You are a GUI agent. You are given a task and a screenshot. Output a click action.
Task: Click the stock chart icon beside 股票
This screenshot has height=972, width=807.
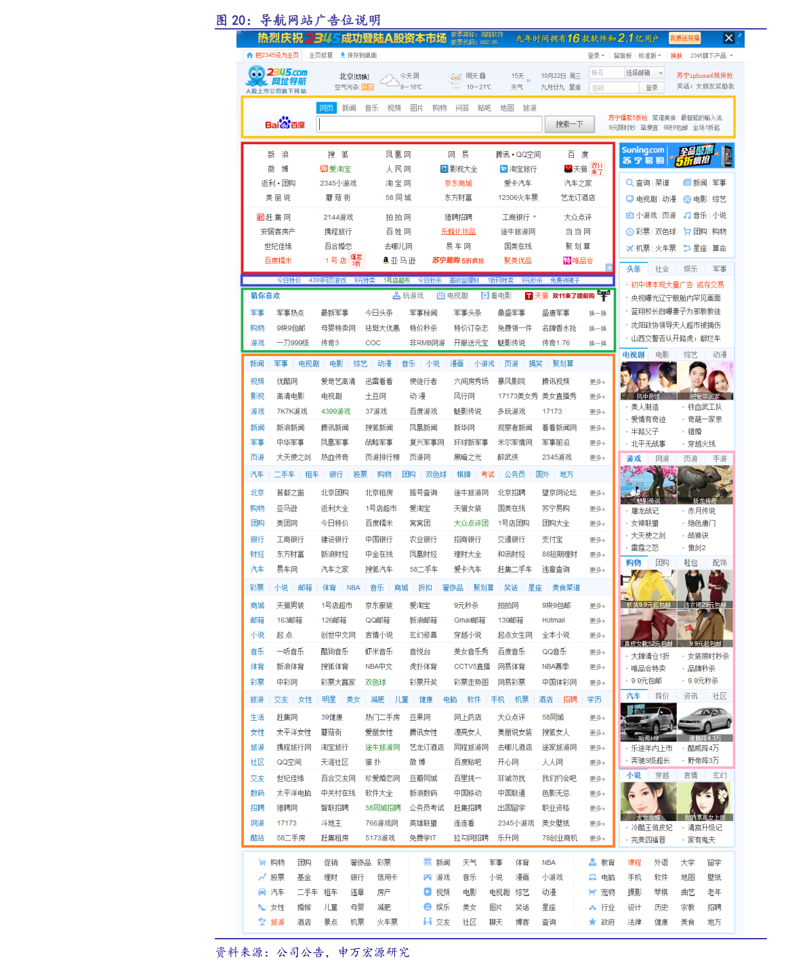tap(262, 877)
